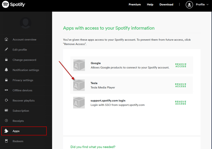The width and height of the screenshot is (212, 149).
Task: Click the Google app name
Action: click(96, 63)
